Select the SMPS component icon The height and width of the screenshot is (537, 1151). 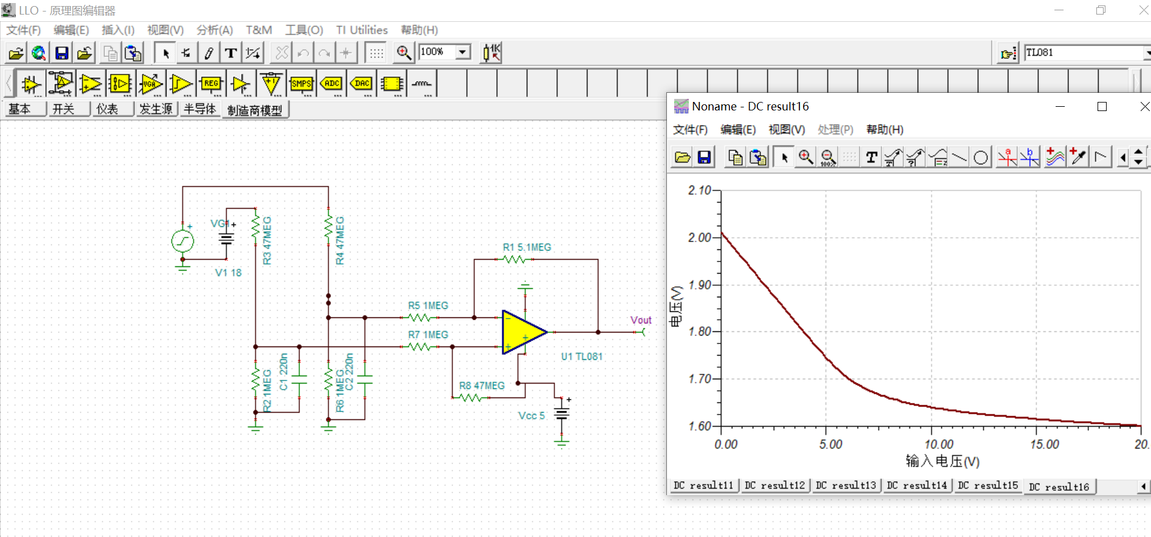(x=301, y=84)
